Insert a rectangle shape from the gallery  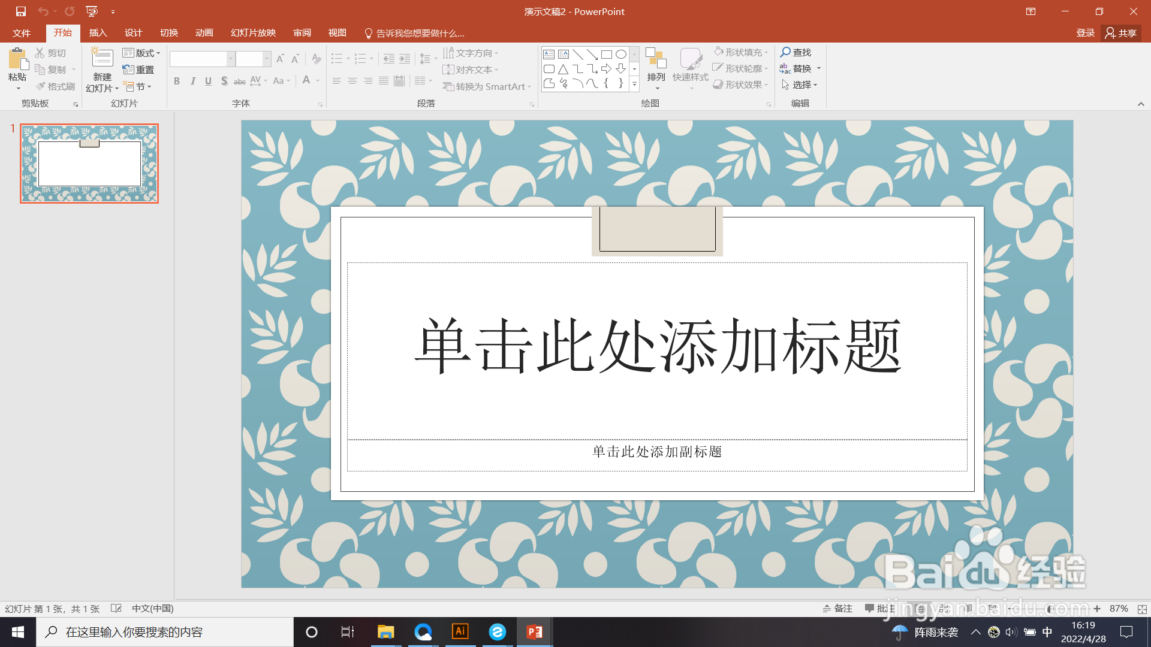coord(605,53)
